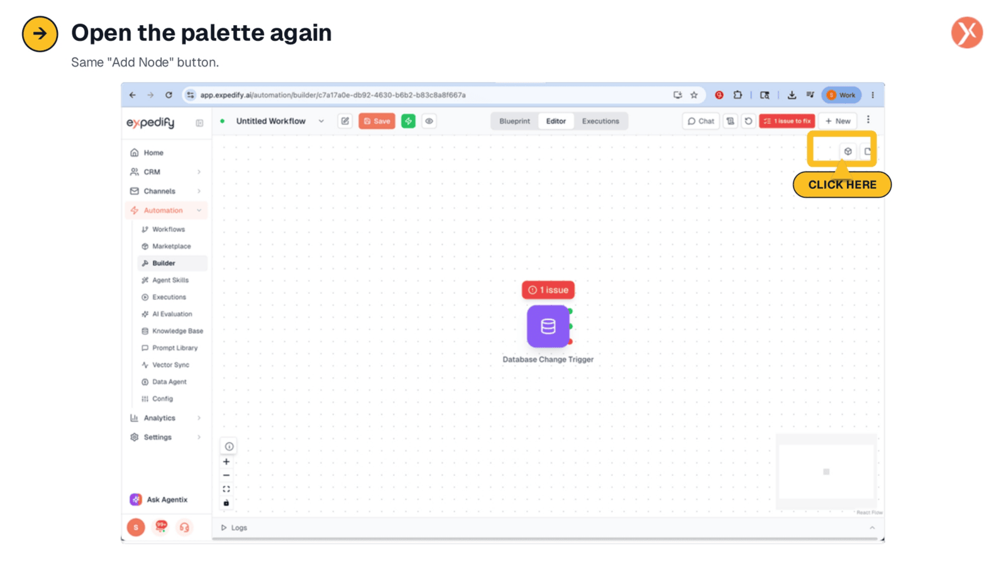Click the edit workflow name pencil icon
Screen dimensions: 1006x566
[345, 121]
